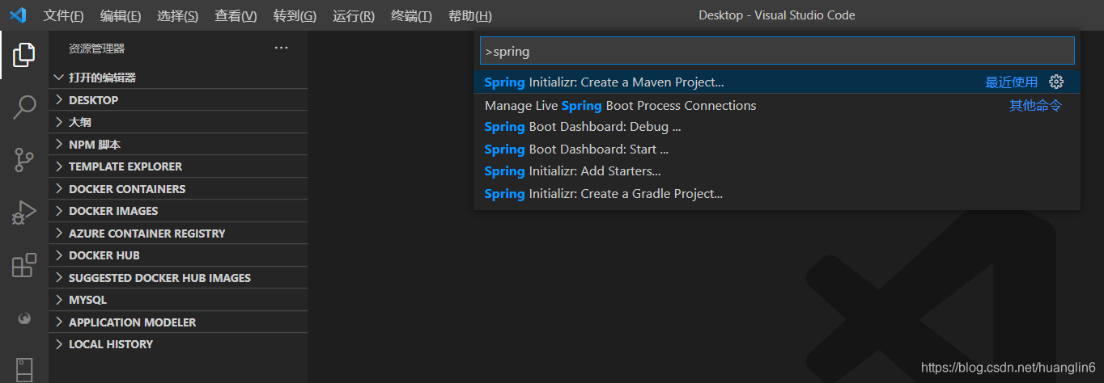
Task: Open the 查看(V) menu
Action: pyautogui.click(x=236, y=16)
